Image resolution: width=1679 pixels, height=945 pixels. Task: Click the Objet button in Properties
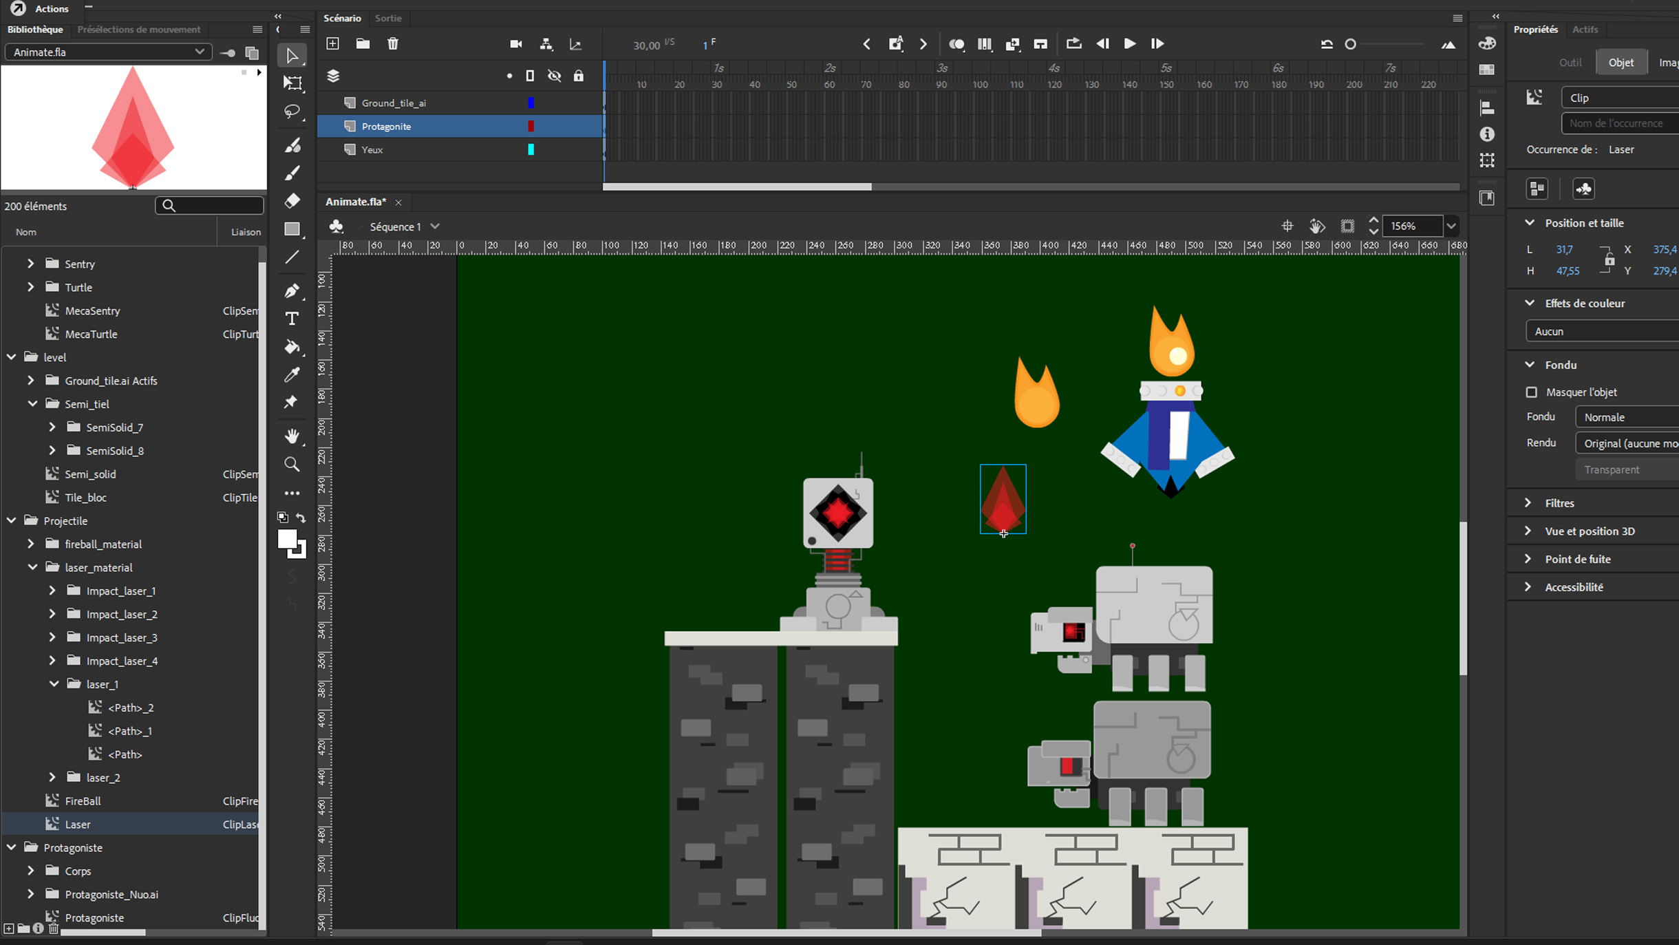coord(1621,61)
